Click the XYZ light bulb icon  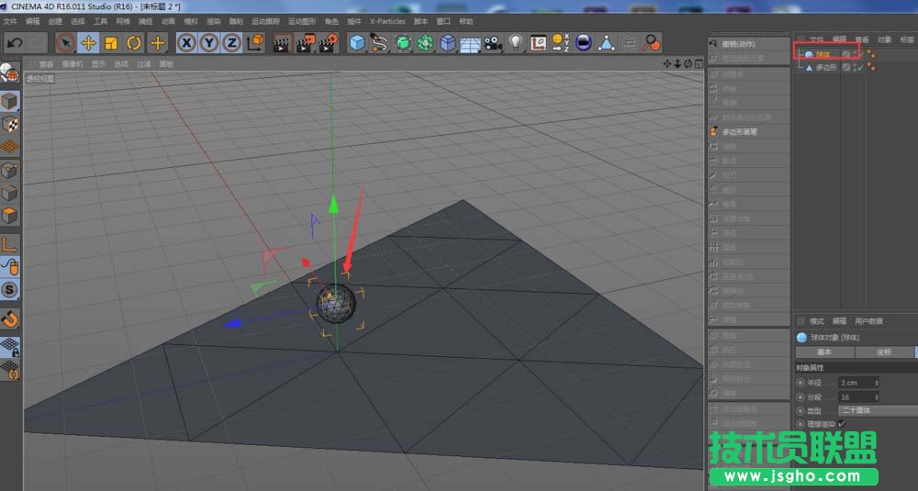(560, 43)
